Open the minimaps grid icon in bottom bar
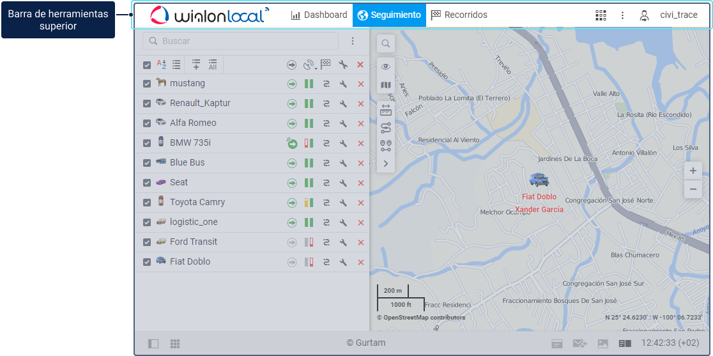This screenshot has height=356, width=713. coord(175,344)
